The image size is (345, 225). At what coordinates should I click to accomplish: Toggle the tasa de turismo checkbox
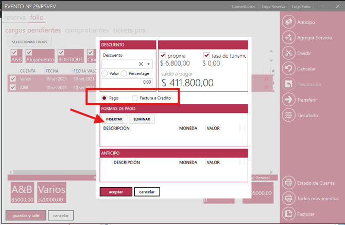click(x=207, y=56)
